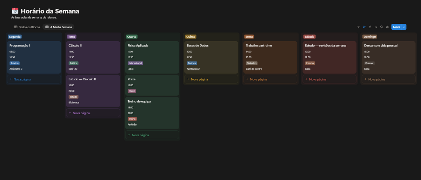Click the blue sort arrows icon
Screen dimensions: 421x180
(x=364, y=27)
